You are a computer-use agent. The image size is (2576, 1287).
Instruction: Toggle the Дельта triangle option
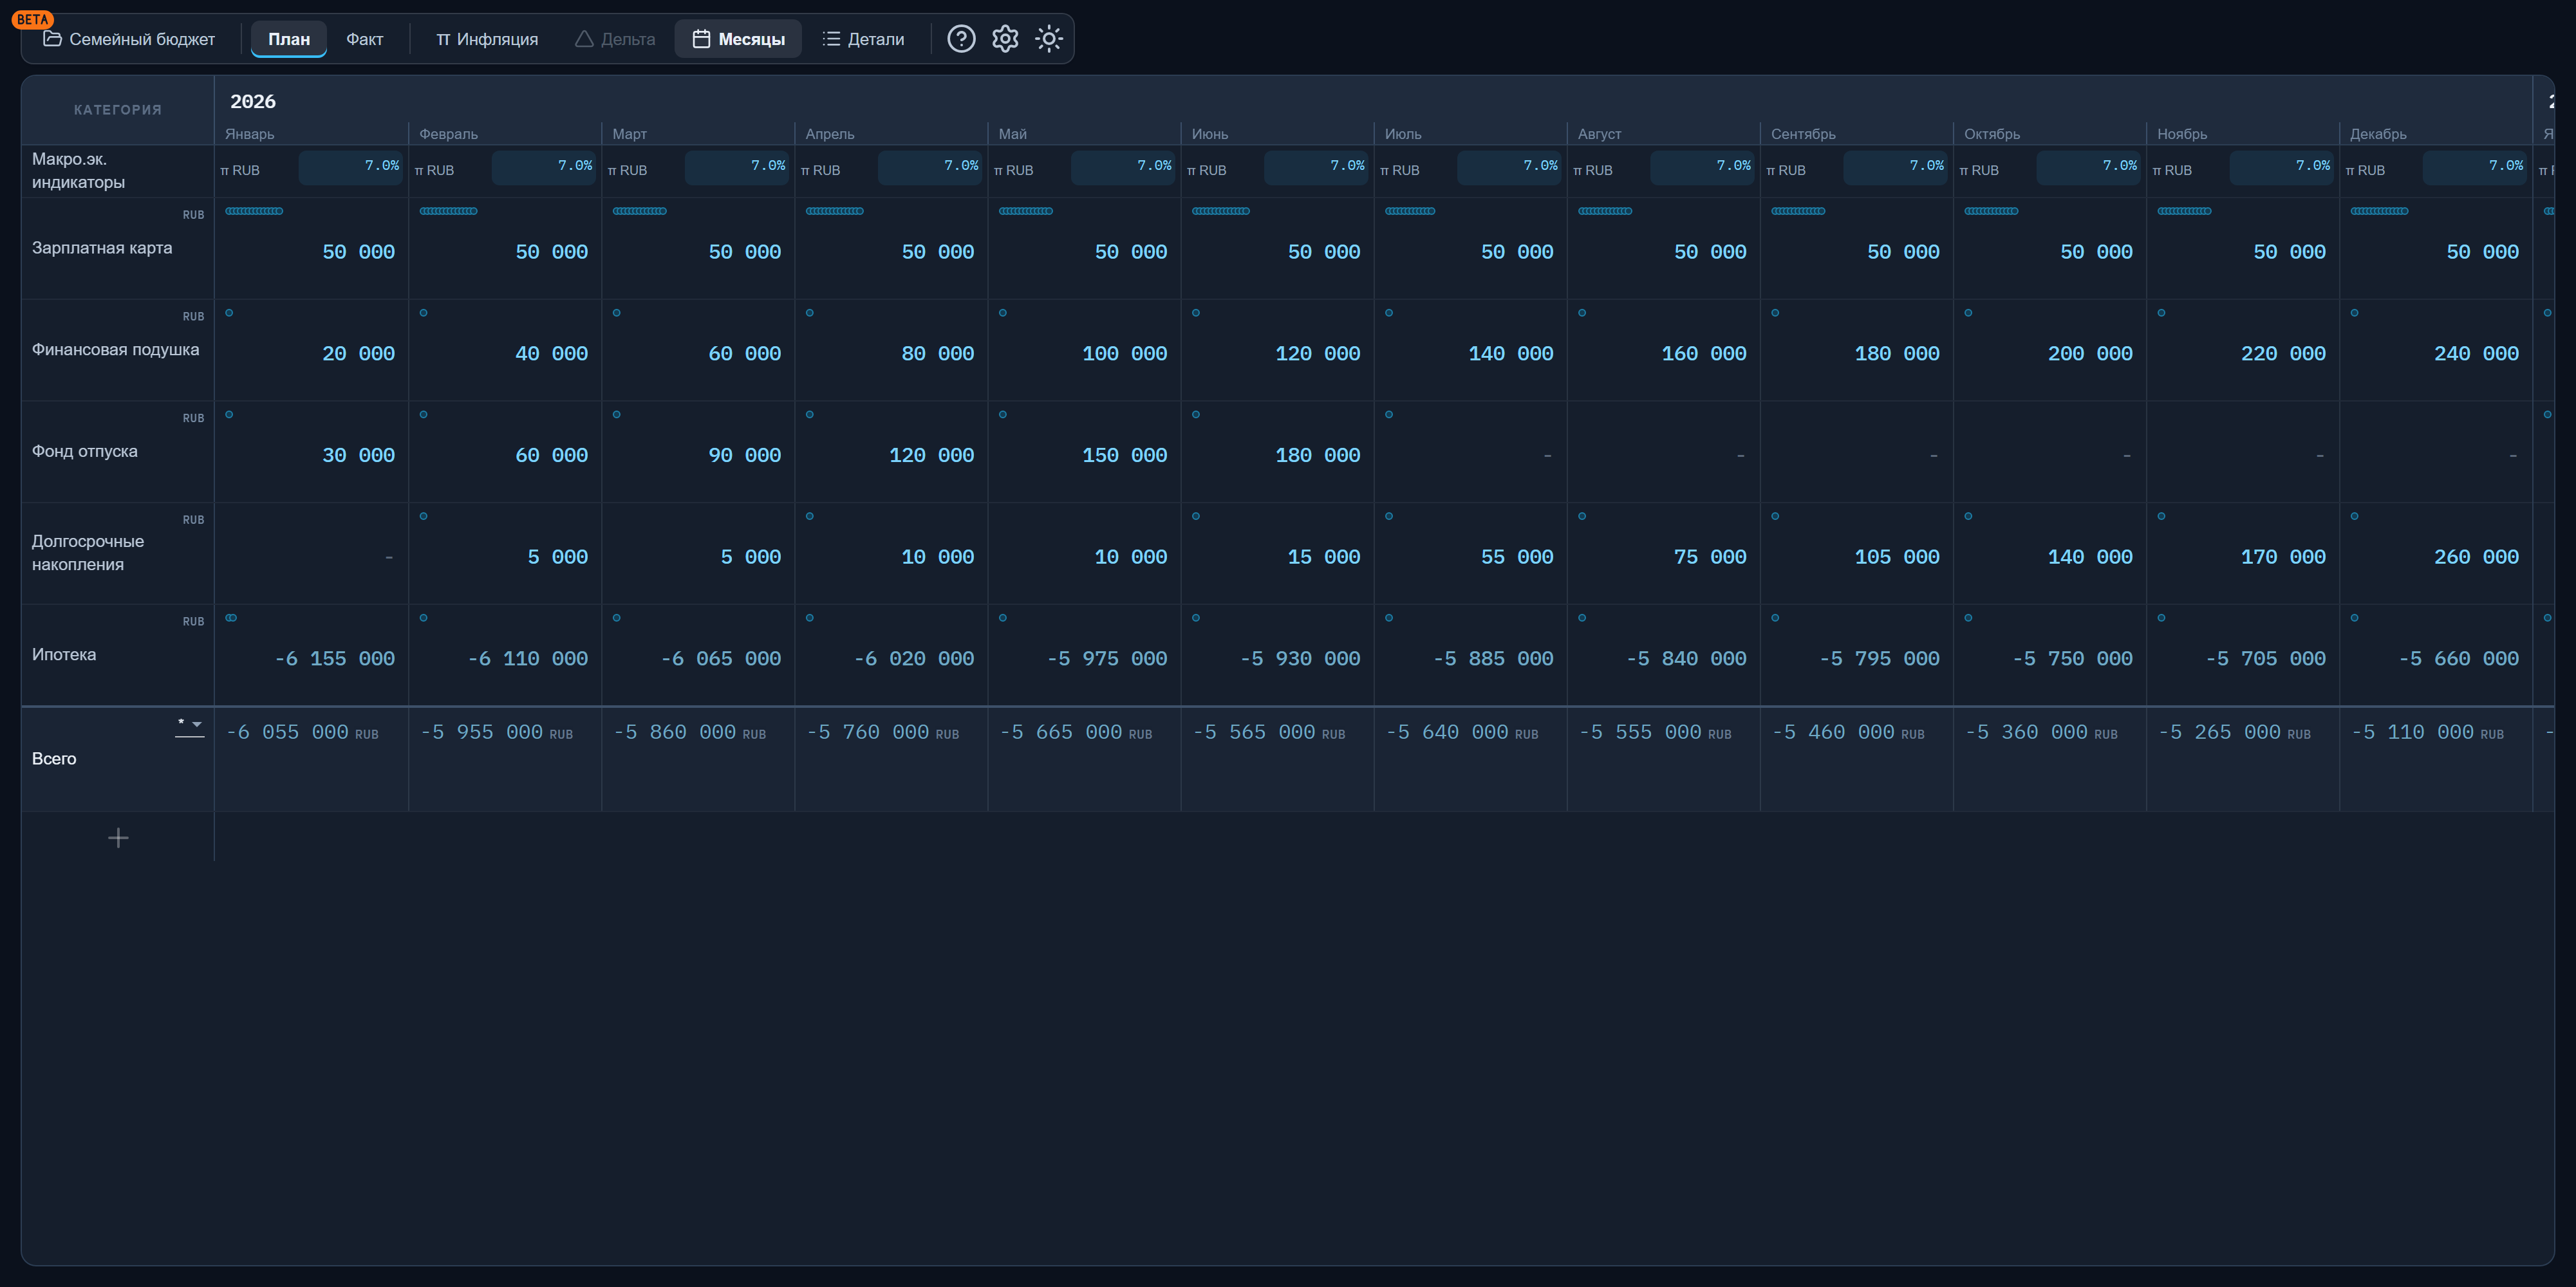click(615, 39)
